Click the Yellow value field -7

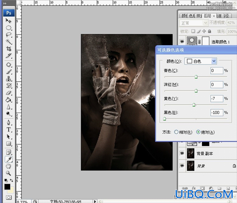pyautogui.click(x=217, y=99)
